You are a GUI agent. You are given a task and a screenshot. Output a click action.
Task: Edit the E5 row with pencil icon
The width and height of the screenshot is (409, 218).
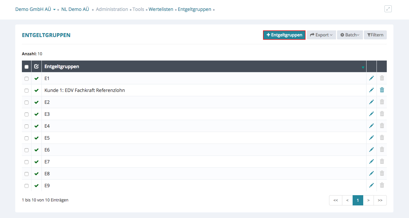(x=371, y=138)
